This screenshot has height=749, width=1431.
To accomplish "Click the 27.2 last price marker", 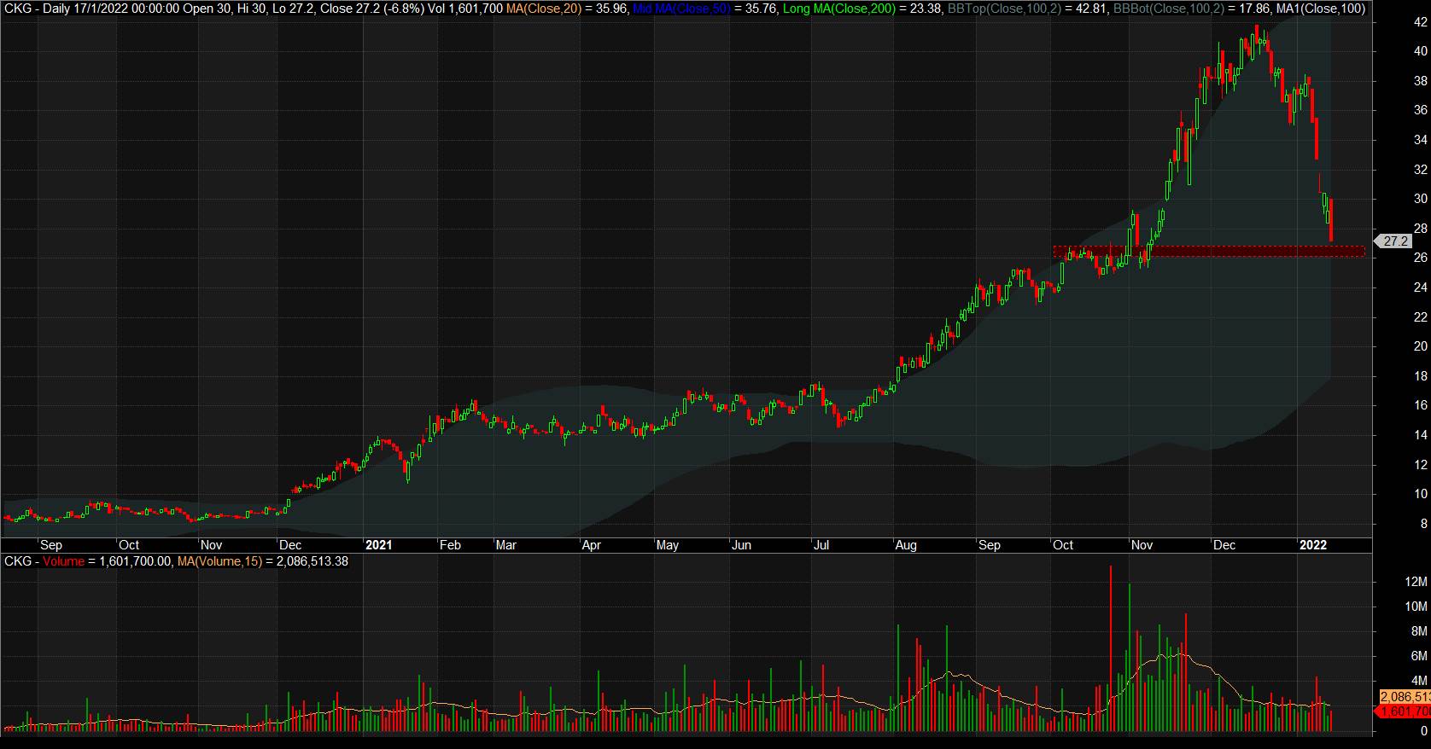I will (x=1392, y=241).
